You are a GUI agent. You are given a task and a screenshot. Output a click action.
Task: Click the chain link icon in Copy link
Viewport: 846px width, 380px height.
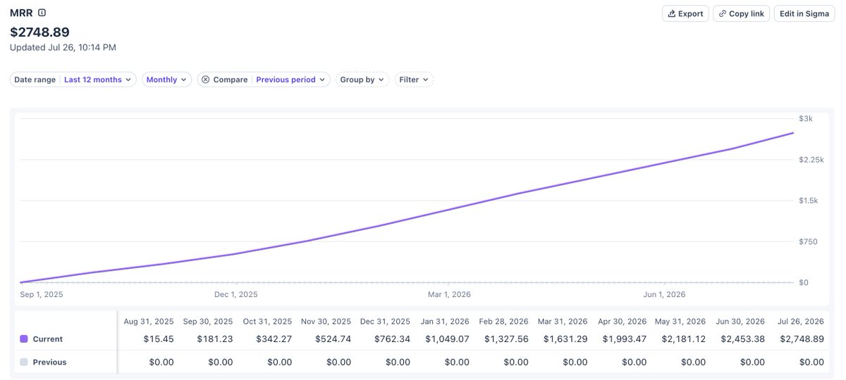click(723, 13)
